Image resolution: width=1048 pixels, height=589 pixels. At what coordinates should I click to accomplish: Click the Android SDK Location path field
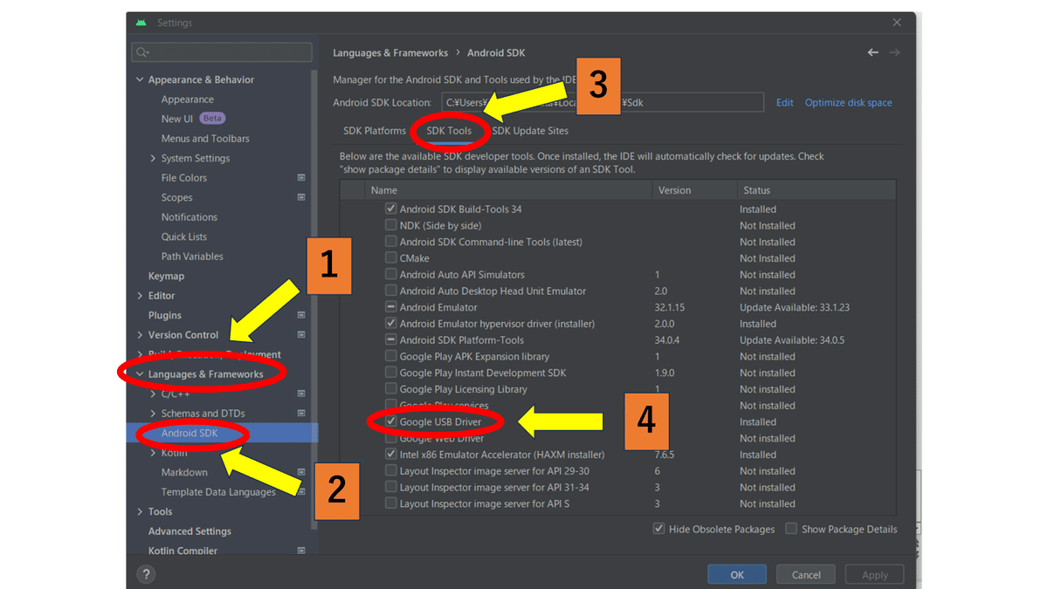[x=603, y=102]
